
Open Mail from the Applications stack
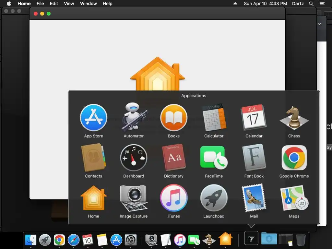(x=254, y=198)
